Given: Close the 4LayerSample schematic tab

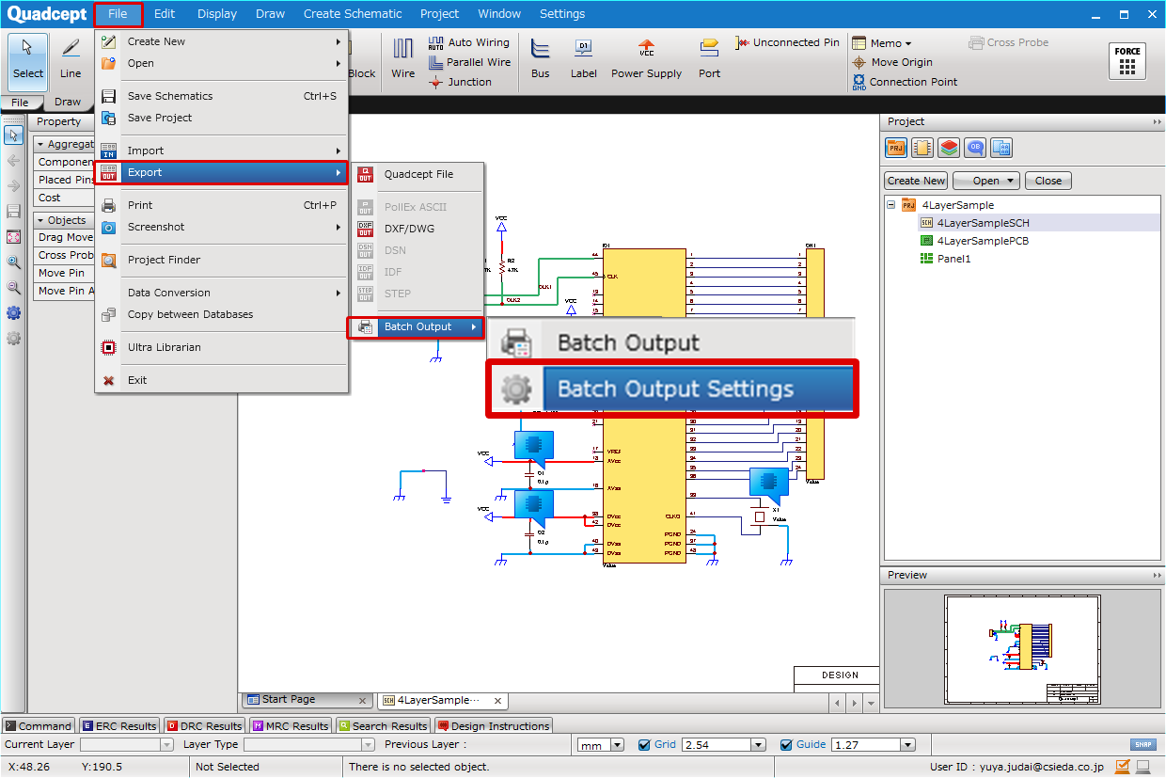Looking at the screenshot, I should pos(498,701).
